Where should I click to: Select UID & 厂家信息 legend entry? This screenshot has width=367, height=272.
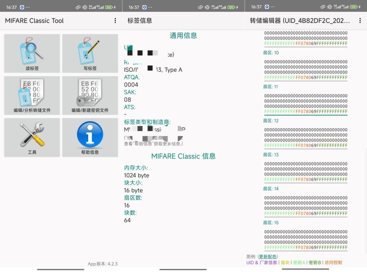(x=261, y=263)
